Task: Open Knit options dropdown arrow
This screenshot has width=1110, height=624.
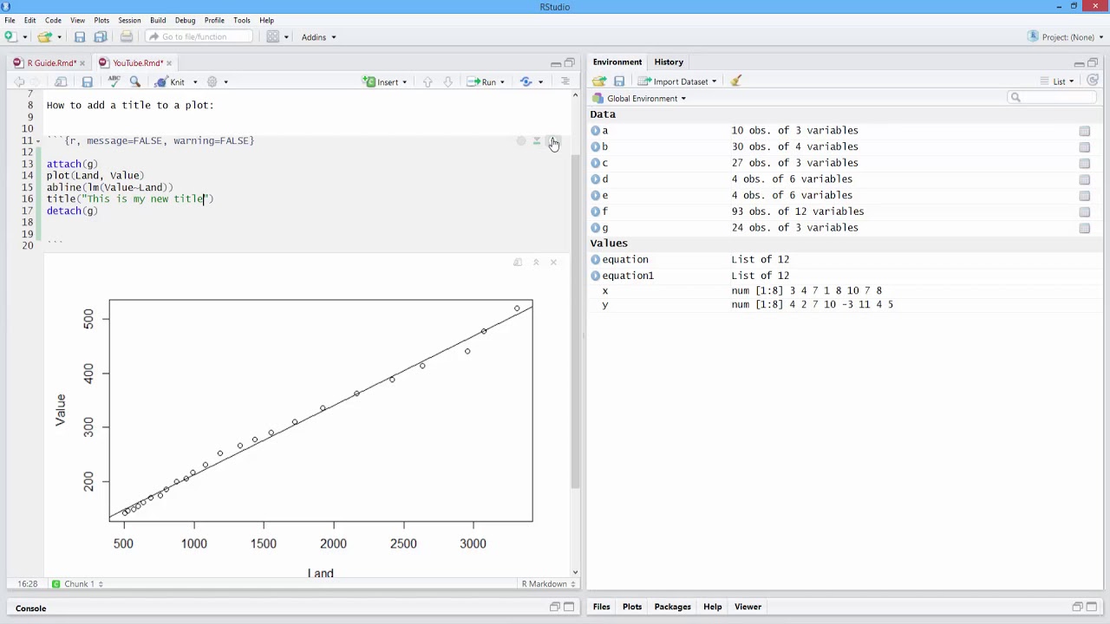Action: [195, 82]
